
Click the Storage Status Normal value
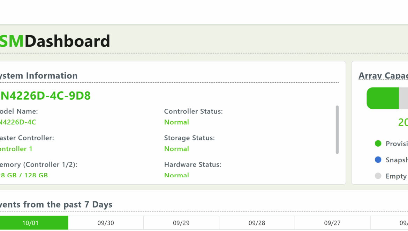(176, 149)
